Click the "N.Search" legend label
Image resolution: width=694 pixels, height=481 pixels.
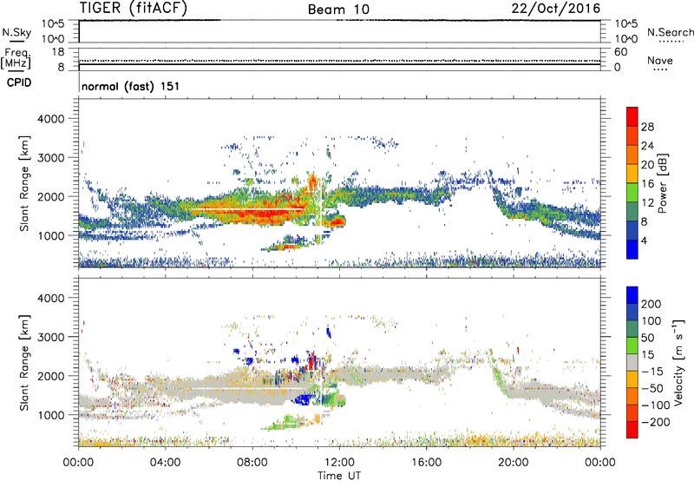[670, 32]
